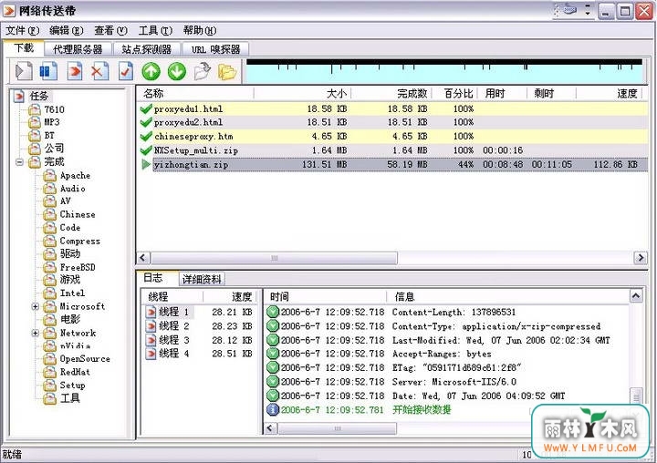This screenshot has height=463, width=657.
Task: Select the 线程 3 thread row
Action: [x=200, y=340]
